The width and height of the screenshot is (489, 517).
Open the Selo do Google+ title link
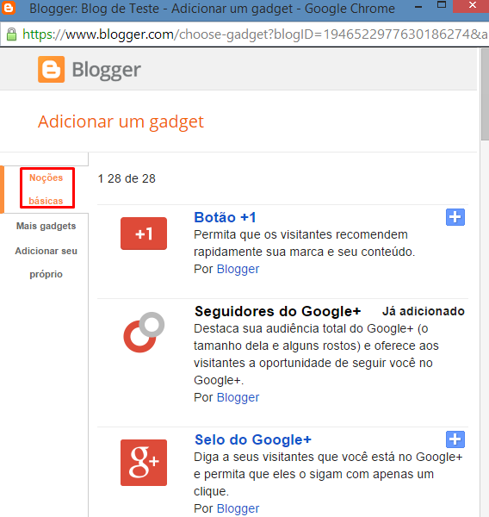(253, 439)
